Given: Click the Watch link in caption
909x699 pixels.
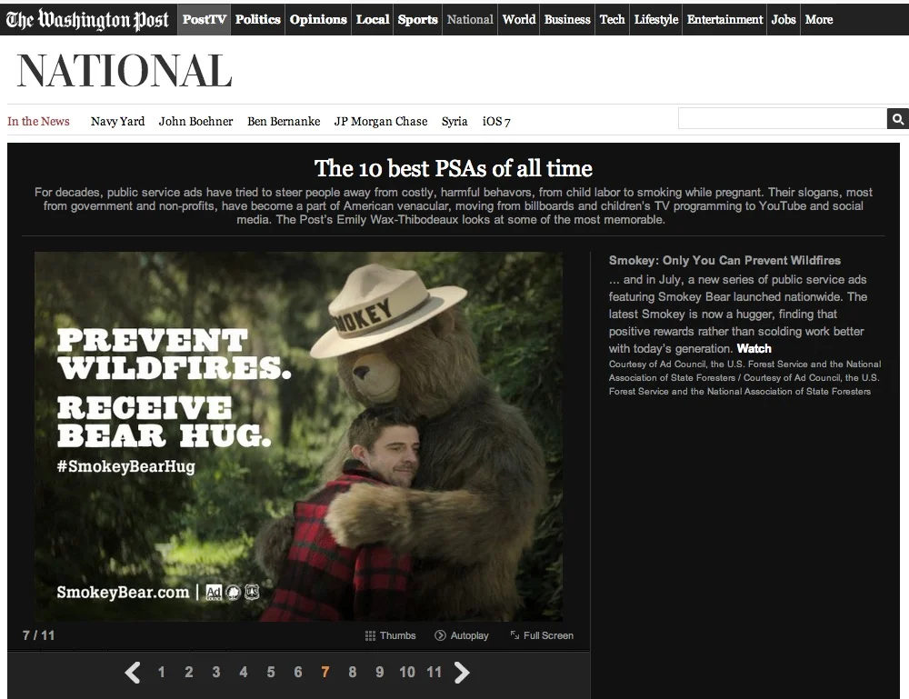Looking at the screenshot, I should coord(754,348).
